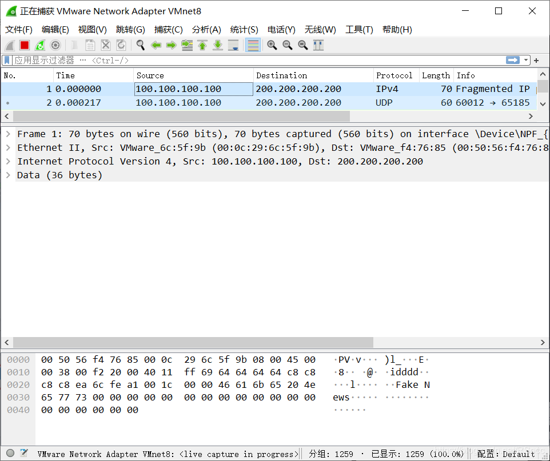Open the 捕获(C) menu
Screen dimensions: 550x461
click(168, 30)
